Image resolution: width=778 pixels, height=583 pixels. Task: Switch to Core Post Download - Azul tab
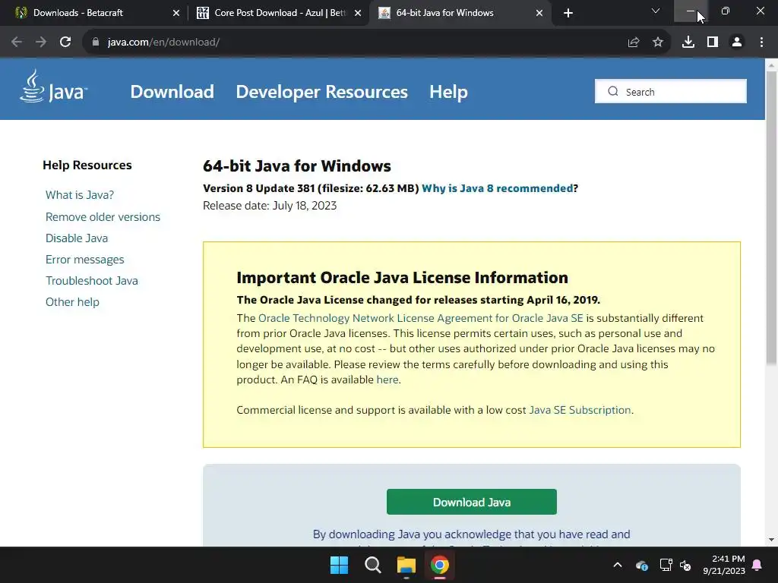[x=279, y=13]
